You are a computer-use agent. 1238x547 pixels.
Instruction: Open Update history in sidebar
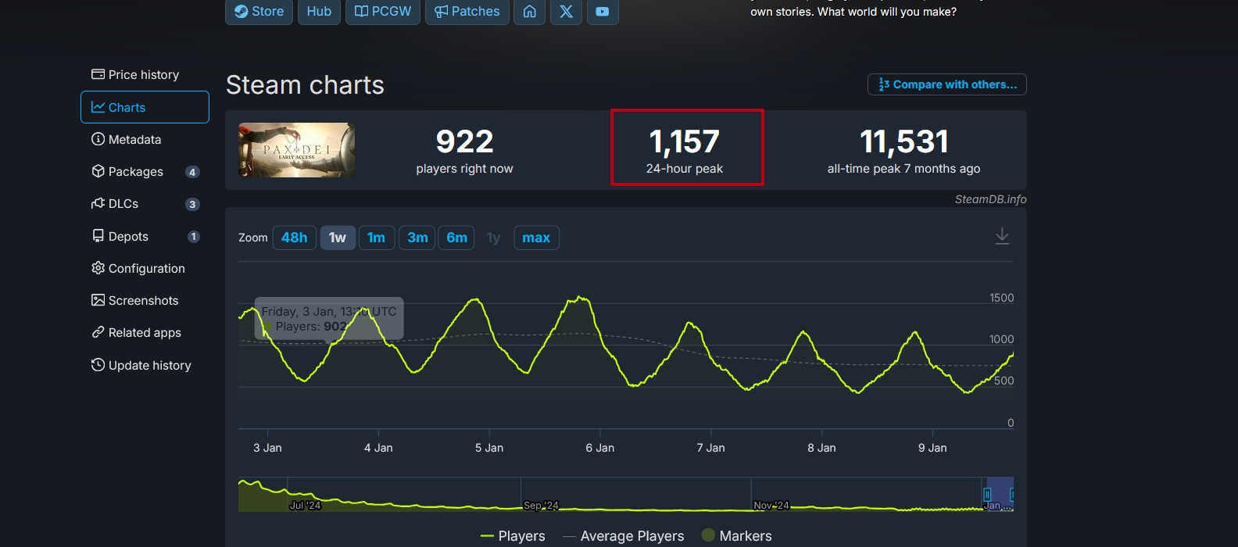[145, 365]
